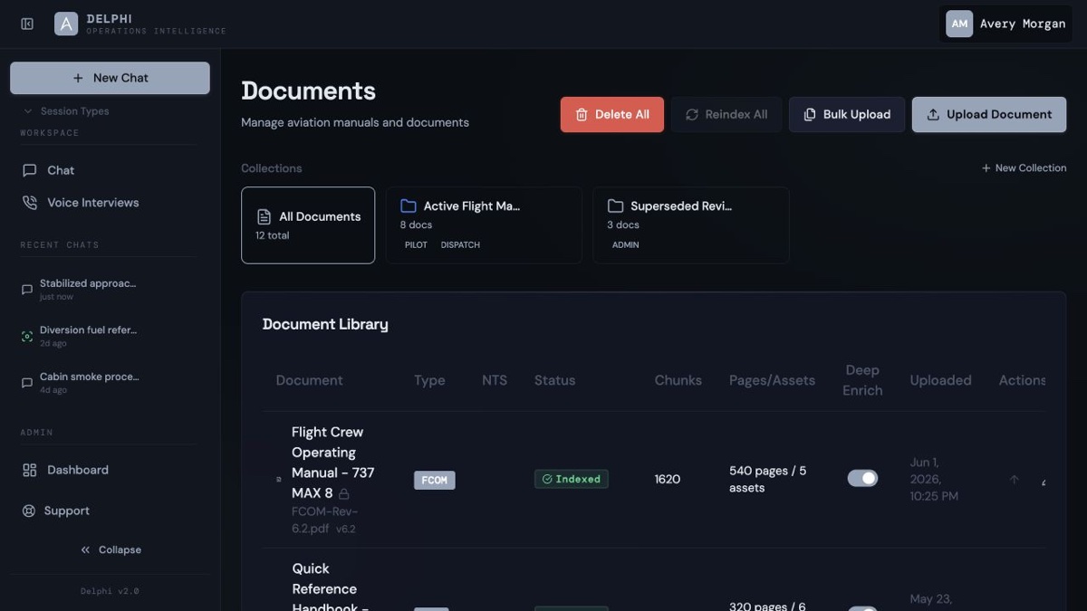The image size is (1087, 611).
Task: Toggle Deep Enrich for Flight Crew Manual
Action: coord(862,478)
